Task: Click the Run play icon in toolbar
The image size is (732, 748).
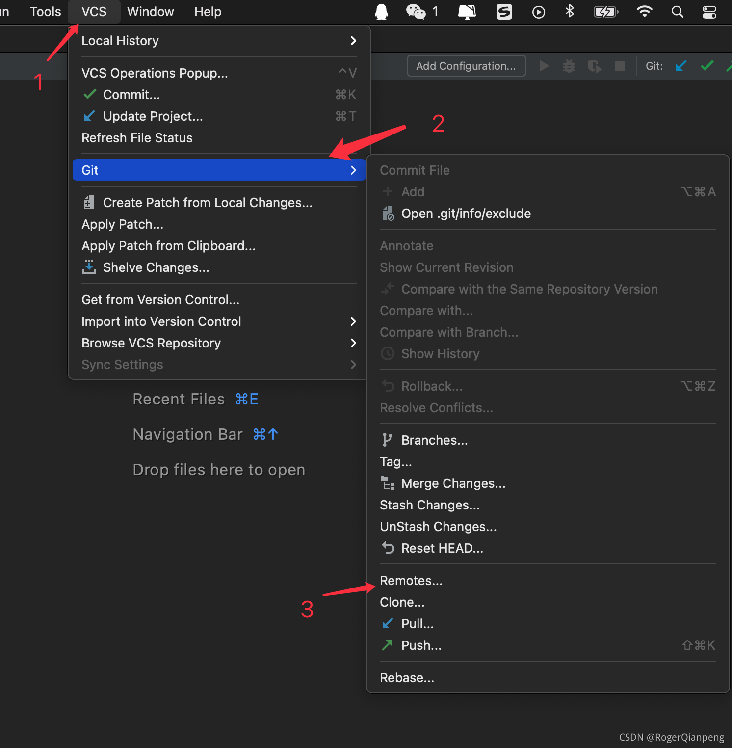Action: 544,66
